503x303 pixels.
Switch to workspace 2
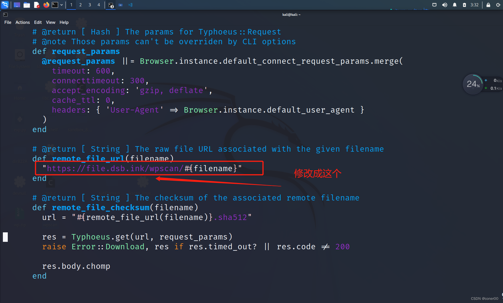pos(81,5)
